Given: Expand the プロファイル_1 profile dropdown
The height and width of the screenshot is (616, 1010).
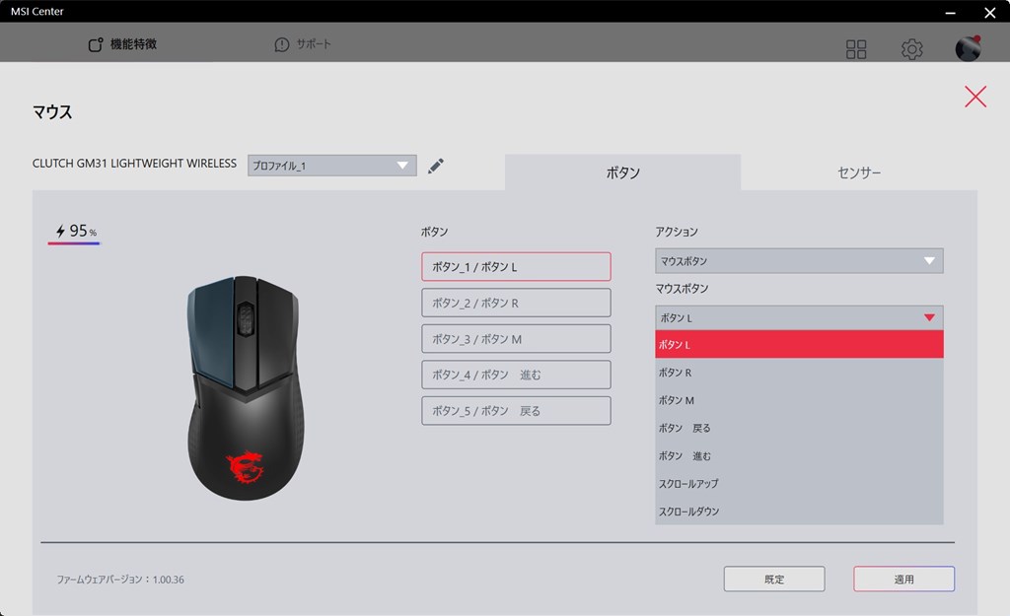Looking at the screenshot, I should pyautogui.click(x=331, y=166).
